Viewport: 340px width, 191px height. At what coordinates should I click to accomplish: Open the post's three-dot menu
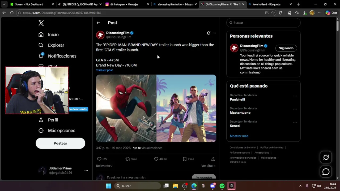[x=214, y=33]
